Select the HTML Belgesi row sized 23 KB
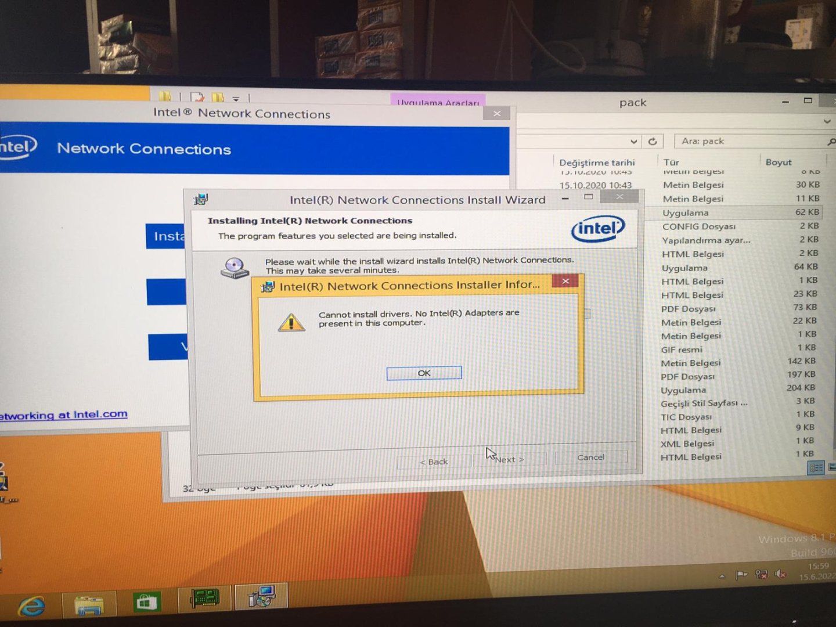This screenshot has width=836, height=627. coord(734,295)
